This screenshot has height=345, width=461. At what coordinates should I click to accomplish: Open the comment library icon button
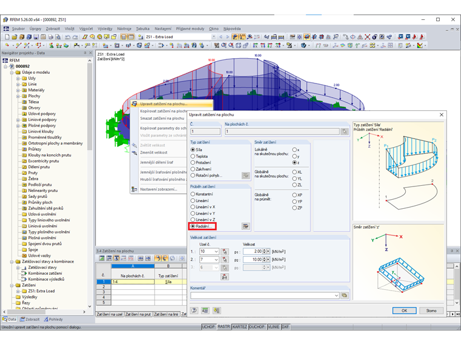[x=345, y=295]
